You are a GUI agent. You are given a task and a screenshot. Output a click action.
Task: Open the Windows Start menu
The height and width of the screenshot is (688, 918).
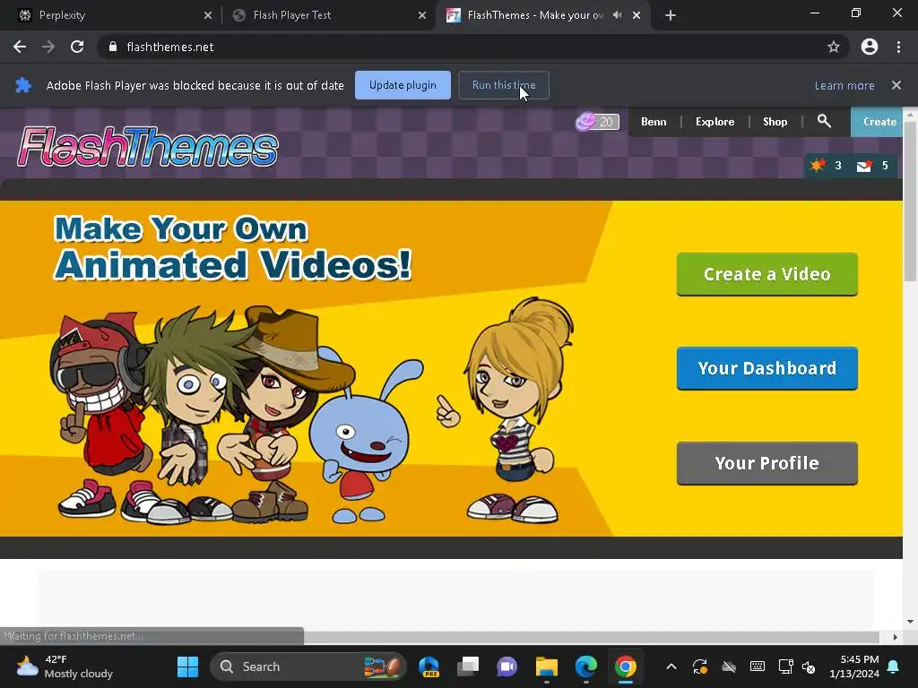[187, 666]
